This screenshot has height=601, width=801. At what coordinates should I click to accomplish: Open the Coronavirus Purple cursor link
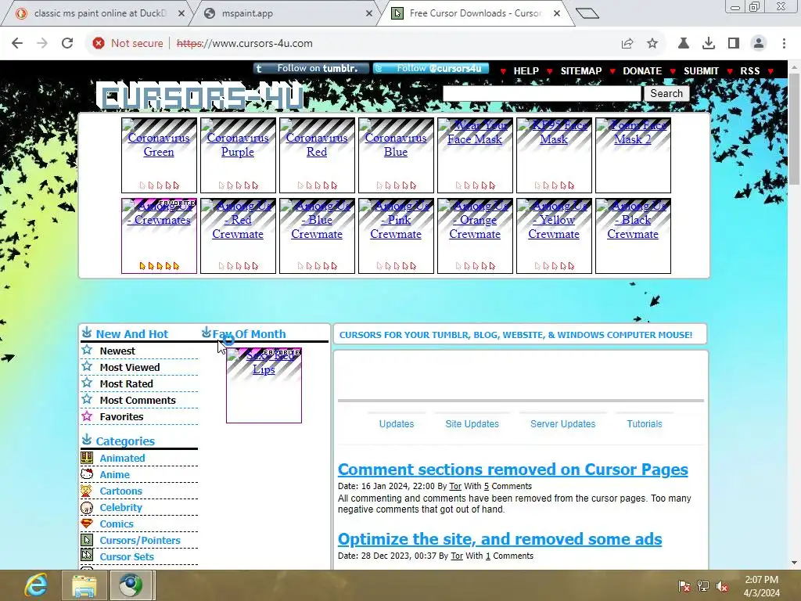point(238,145)
